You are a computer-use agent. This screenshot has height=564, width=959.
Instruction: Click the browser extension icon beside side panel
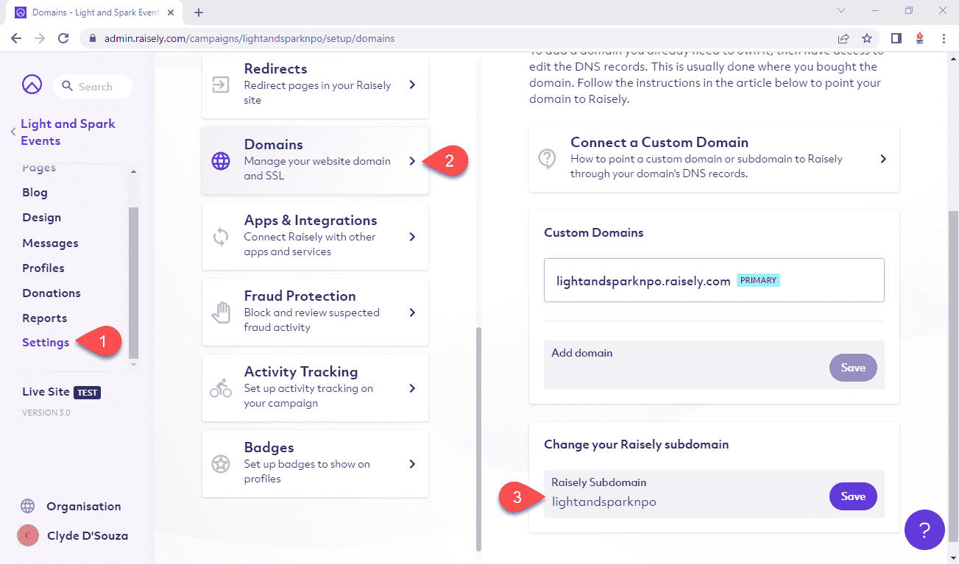[920, 38]
